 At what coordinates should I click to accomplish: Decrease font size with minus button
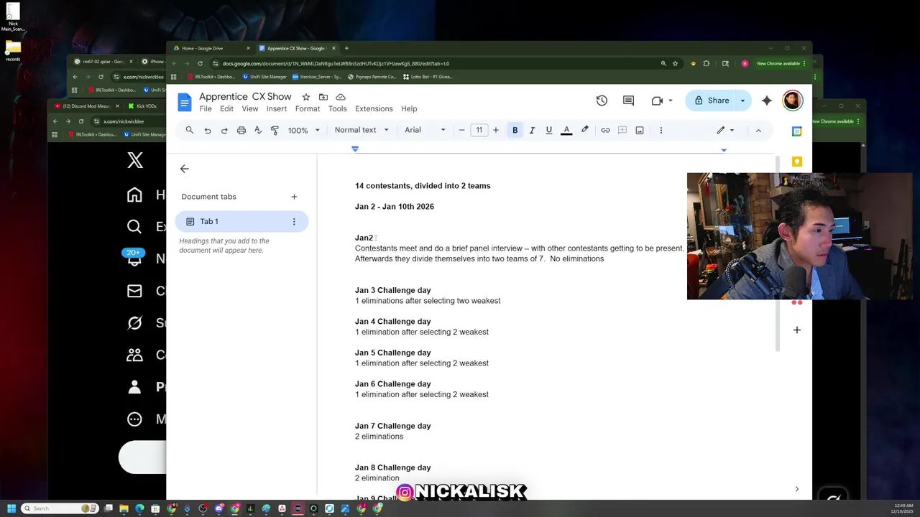pyautogui.click(x=461, y=130)
